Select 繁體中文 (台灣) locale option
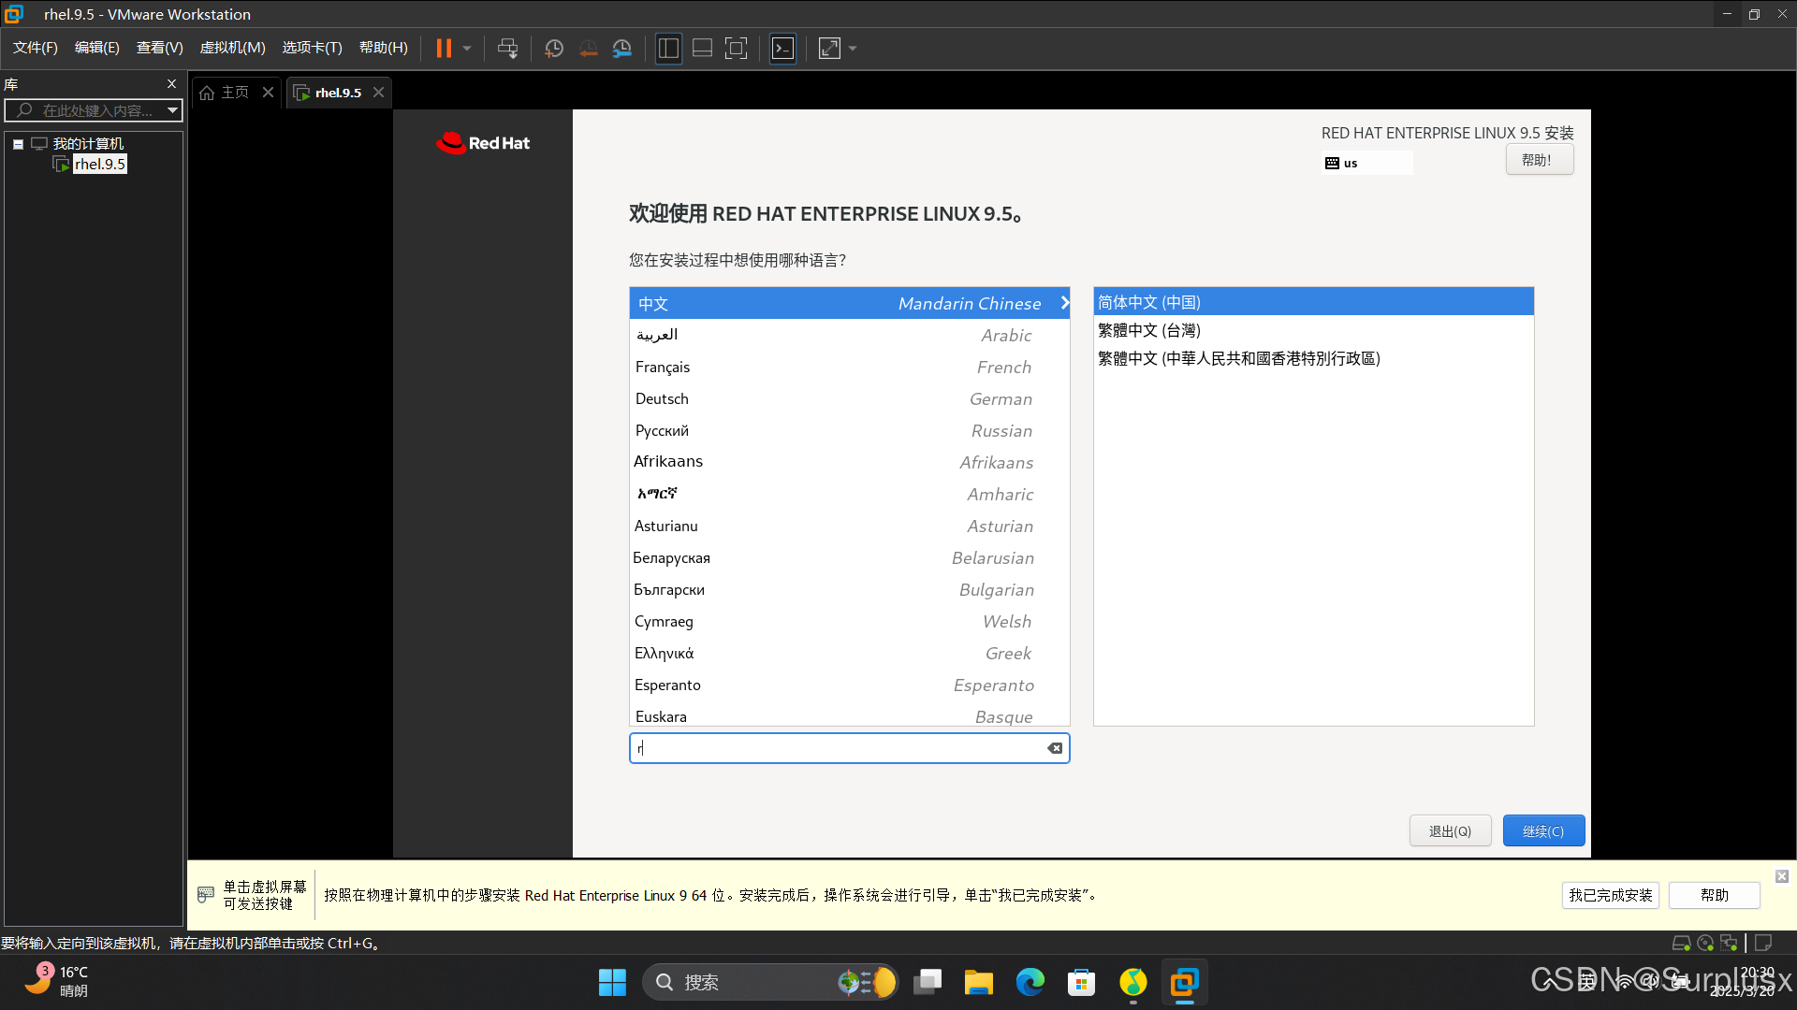 [1149, 331]
